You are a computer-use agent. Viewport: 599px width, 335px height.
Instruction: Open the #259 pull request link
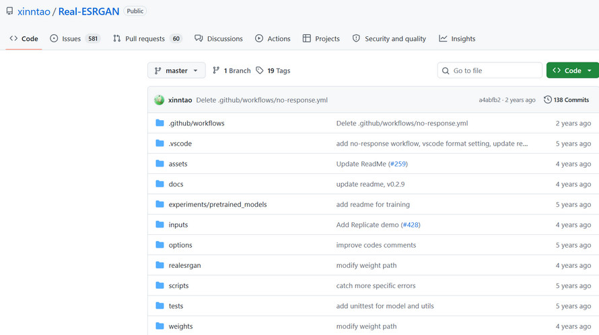tap(398, 164)
